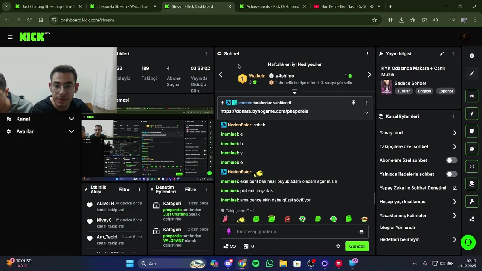This screenshot has height=271, width=482.
Task: Click the Turkish language tag
Action: coord(404,91)
